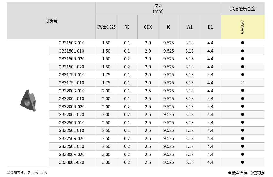Click the stock dot for GB3175R-010
273x177 pixels.
tap(243, 75)
